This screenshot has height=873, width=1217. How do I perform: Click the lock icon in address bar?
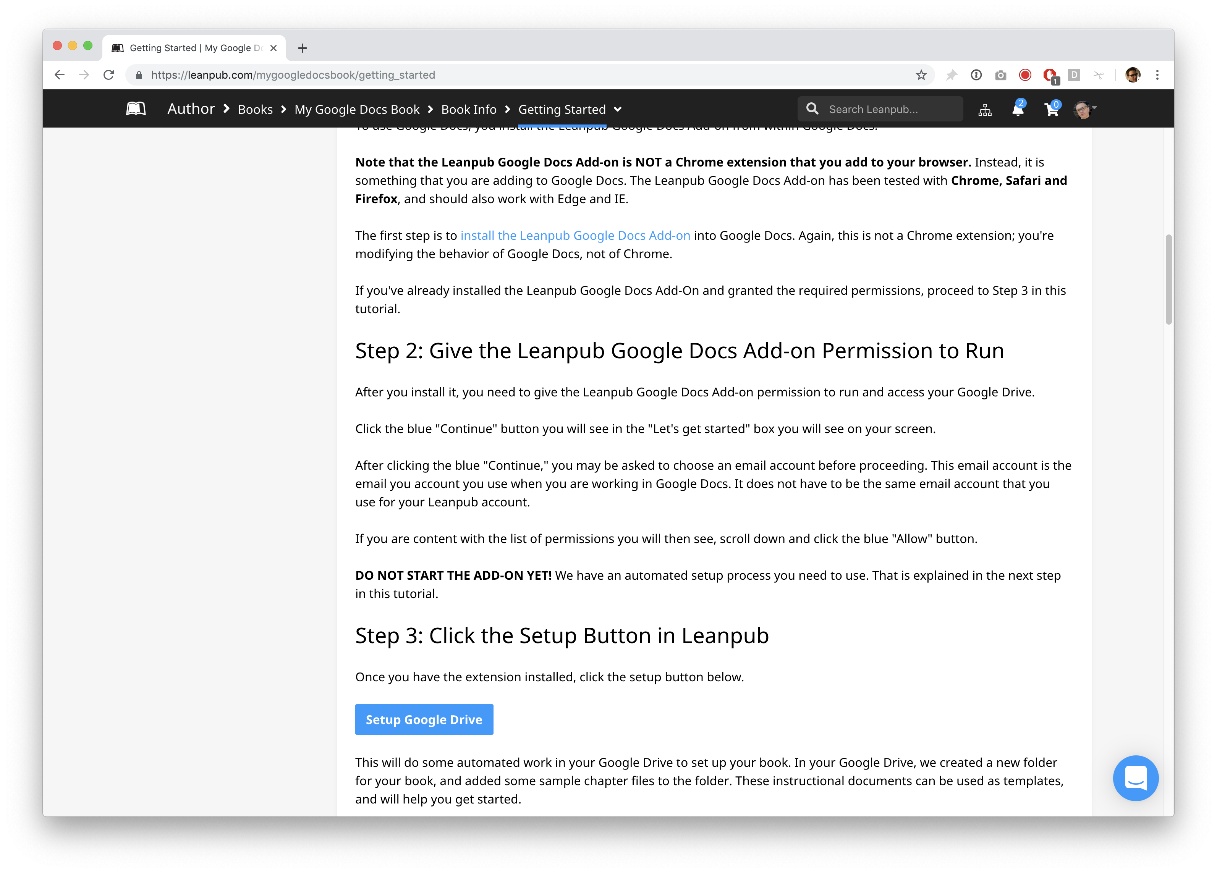click(139, 75)
